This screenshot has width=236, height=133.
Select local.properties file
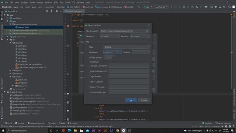(x=19, y=113)
